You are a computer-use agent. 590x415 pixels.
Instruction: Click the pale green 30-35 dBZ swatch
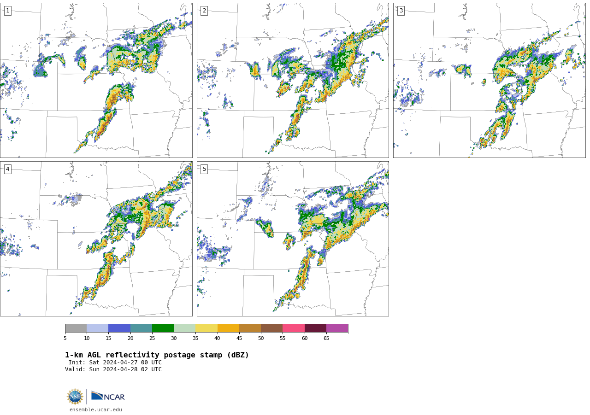[184, 328]
